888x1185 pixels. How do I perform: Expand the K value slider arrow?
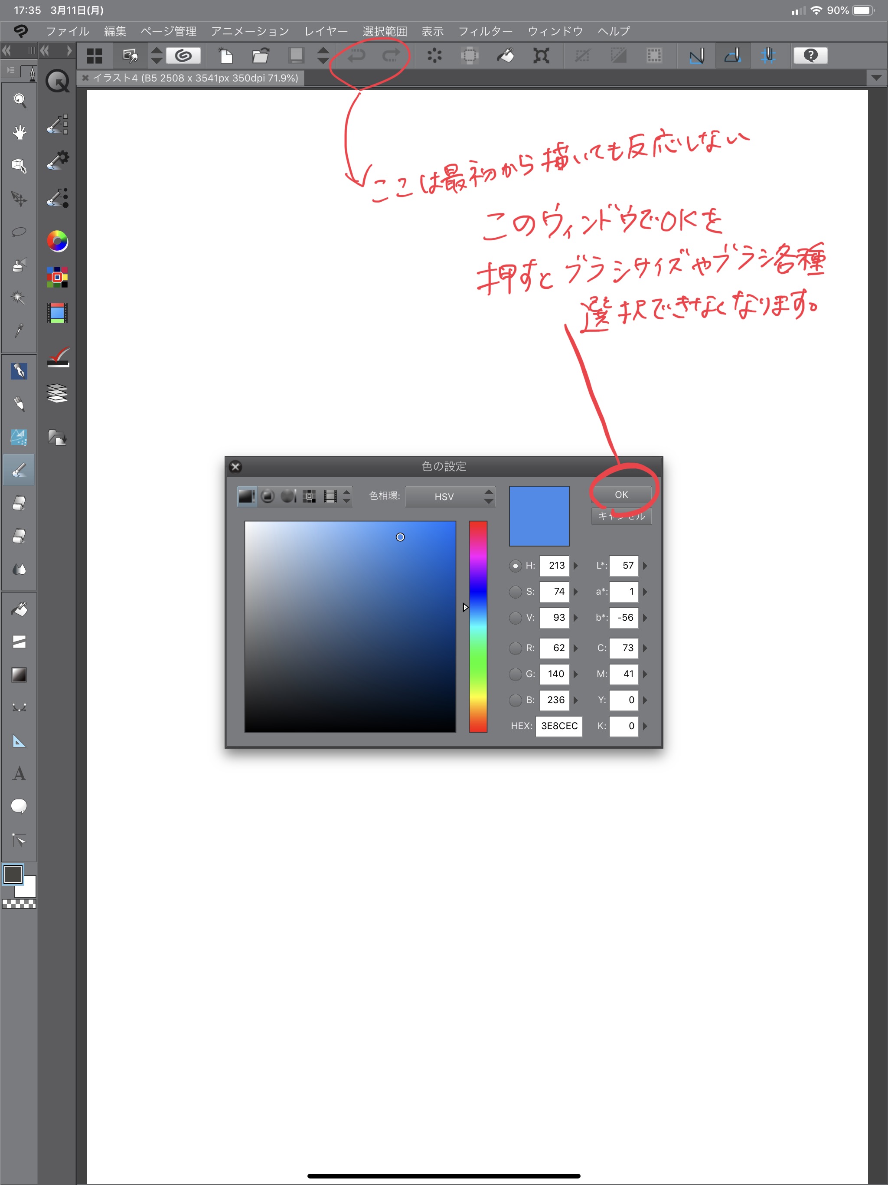tap(645, 727)
